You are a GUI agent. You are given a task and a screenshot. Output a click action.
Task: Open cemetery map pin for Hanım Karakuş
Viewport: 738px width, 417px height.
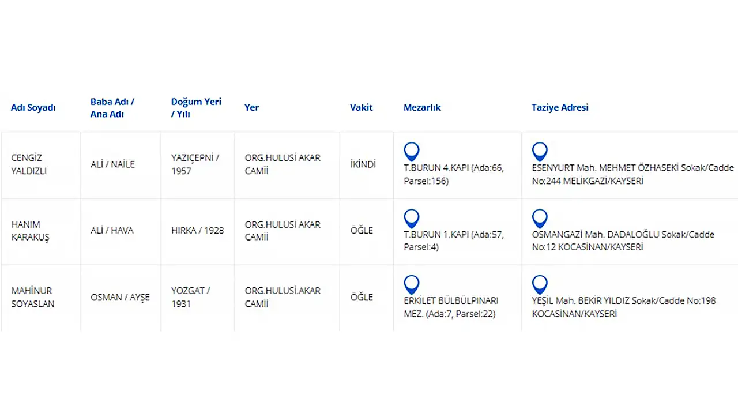click(412, 219)
